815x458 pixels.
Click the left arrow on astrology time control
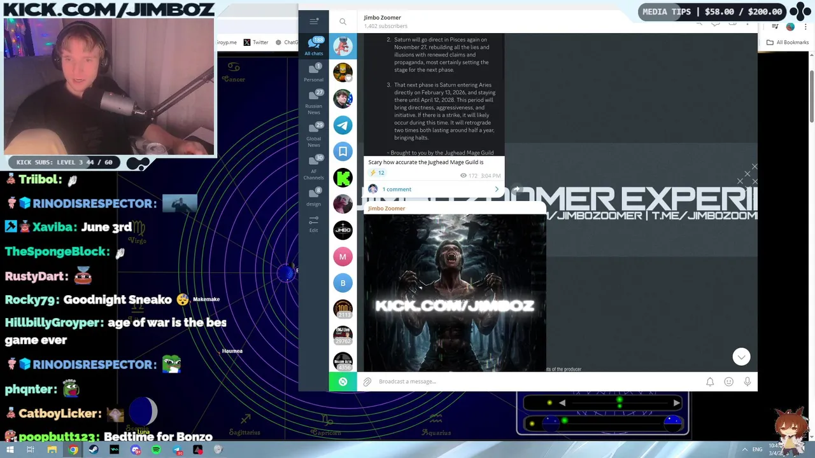pos(562,403)
